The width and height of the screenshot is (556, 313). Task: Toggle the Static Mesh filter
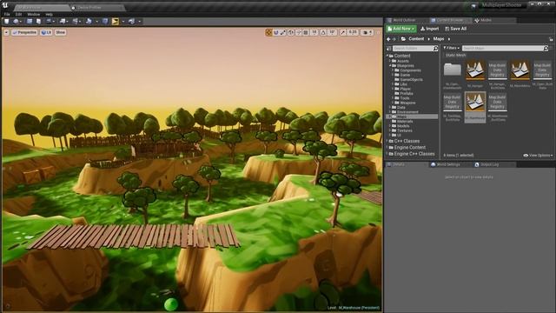[x=455, y=56]
